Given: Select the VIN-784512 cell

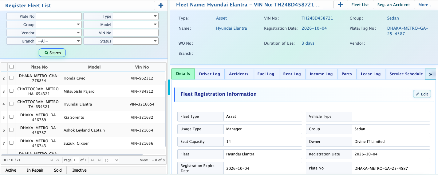Looking at the screenshot, I should tap(142, 91).
